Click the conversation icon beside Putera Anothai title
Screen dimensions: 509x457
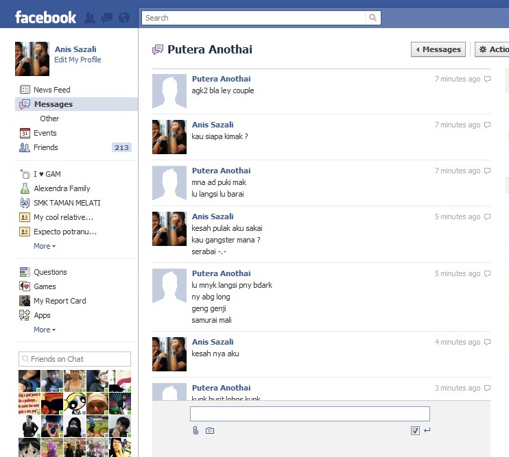(x=158, y=49)
